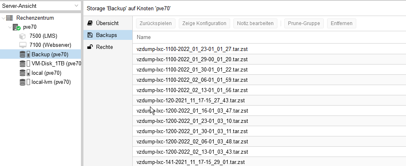This screenshot has height=166, width=406.
Task: Click the Zeige Konfiguration button
Action: 204,23
